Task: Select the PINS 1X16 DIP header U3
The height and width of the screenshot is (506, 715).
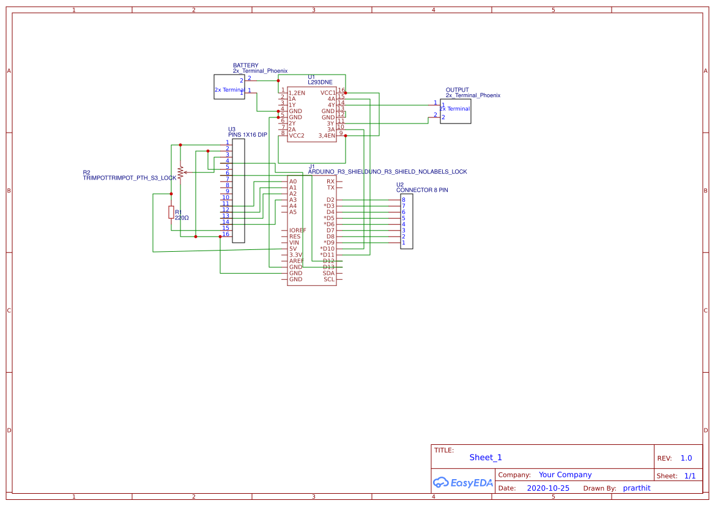Action: tap(239, 191)
